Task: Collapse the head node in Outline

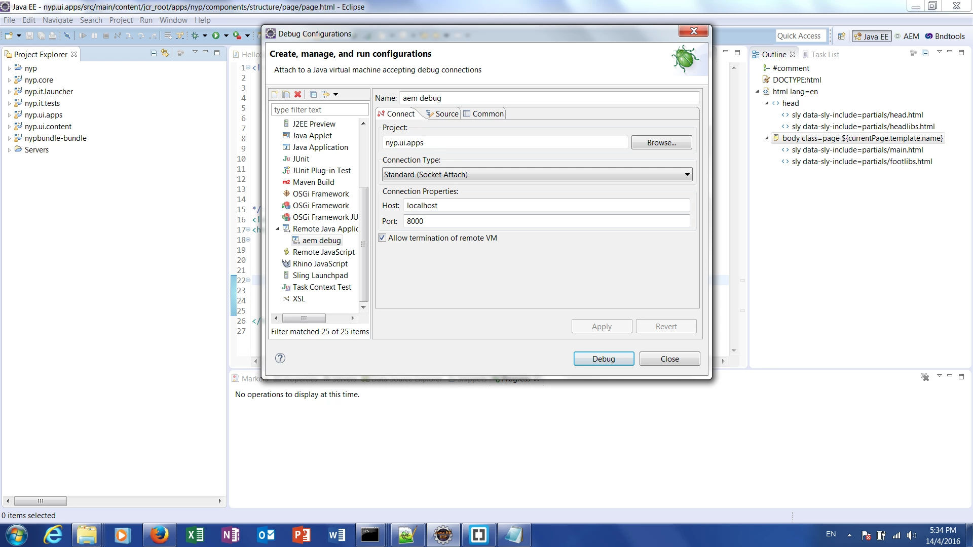Action: coord(767,103)
